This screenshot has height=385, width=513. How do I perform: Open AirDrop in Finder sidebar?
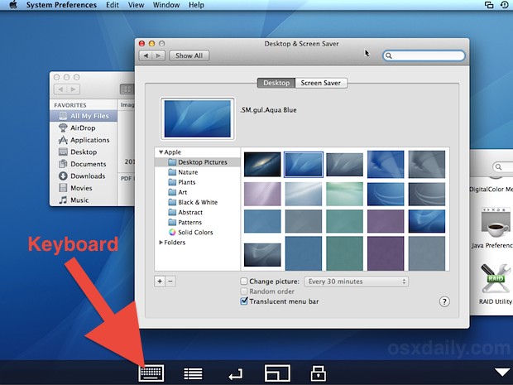(84, 128)
